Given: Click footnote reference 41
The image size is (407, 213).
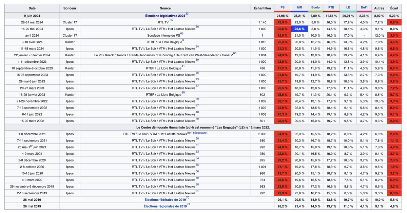Looking at the screenshot, I should 183,66.
